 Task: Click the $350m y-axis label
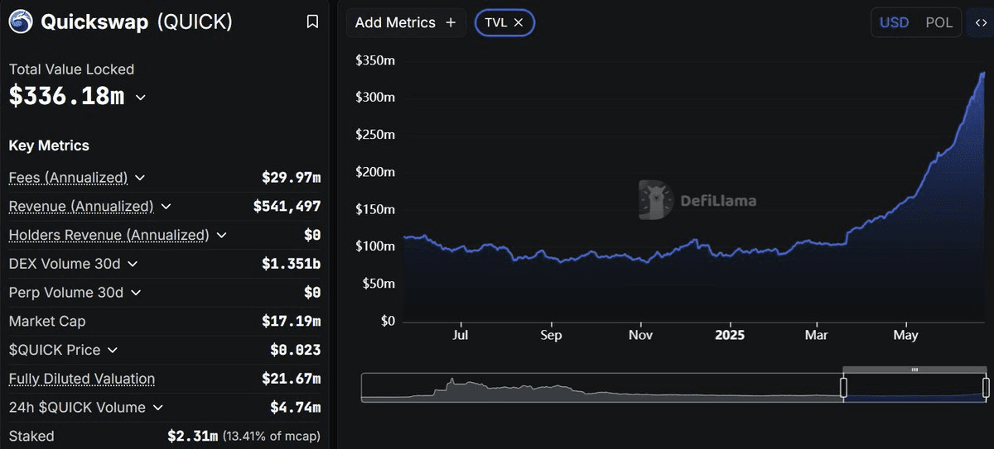[x=375, y=60]
